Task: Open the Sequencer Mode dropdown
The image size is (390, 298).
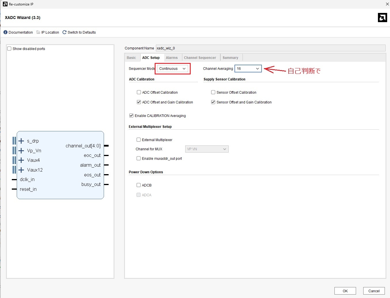Action: pos(173,69)
